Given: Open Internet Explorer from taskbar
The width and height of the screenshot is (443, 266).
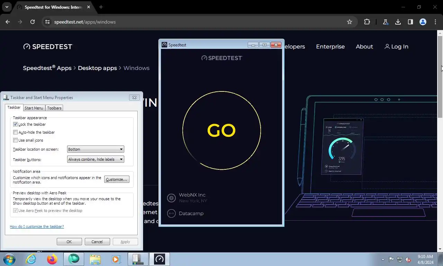Looking at the screenshot, I should coord(31,259).
